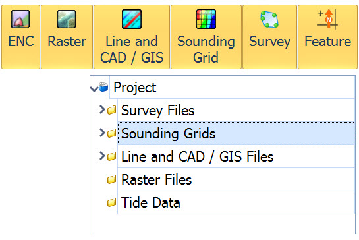Click the Raster image icon
This screenshot has height=240, width=359.
tap(67, 19)
